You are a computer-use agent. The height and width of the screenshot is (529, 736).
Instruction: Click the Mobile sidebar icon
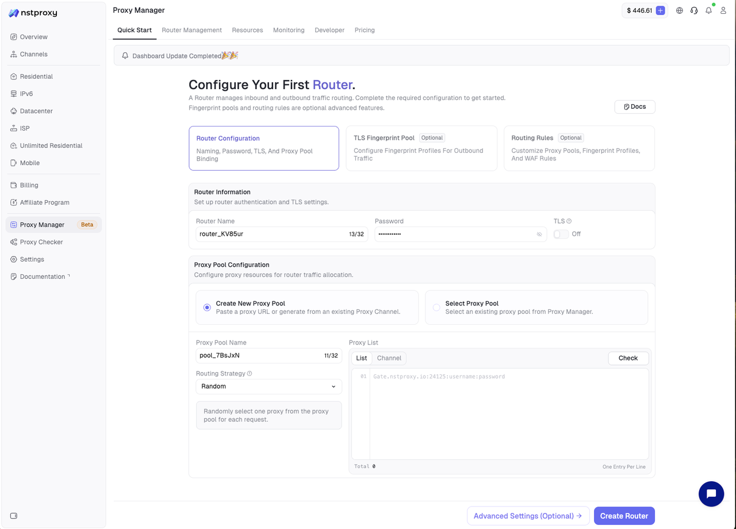[14, 163]
